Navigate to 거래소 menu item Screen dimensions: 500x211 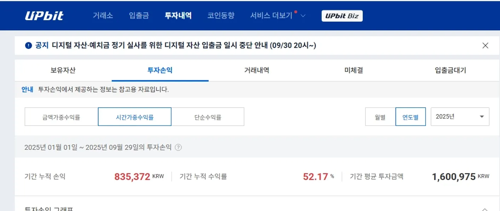[103, 15]
